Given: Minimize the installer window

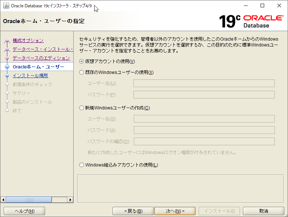Looking at the screenshot, I should click(x=246, y=6).
